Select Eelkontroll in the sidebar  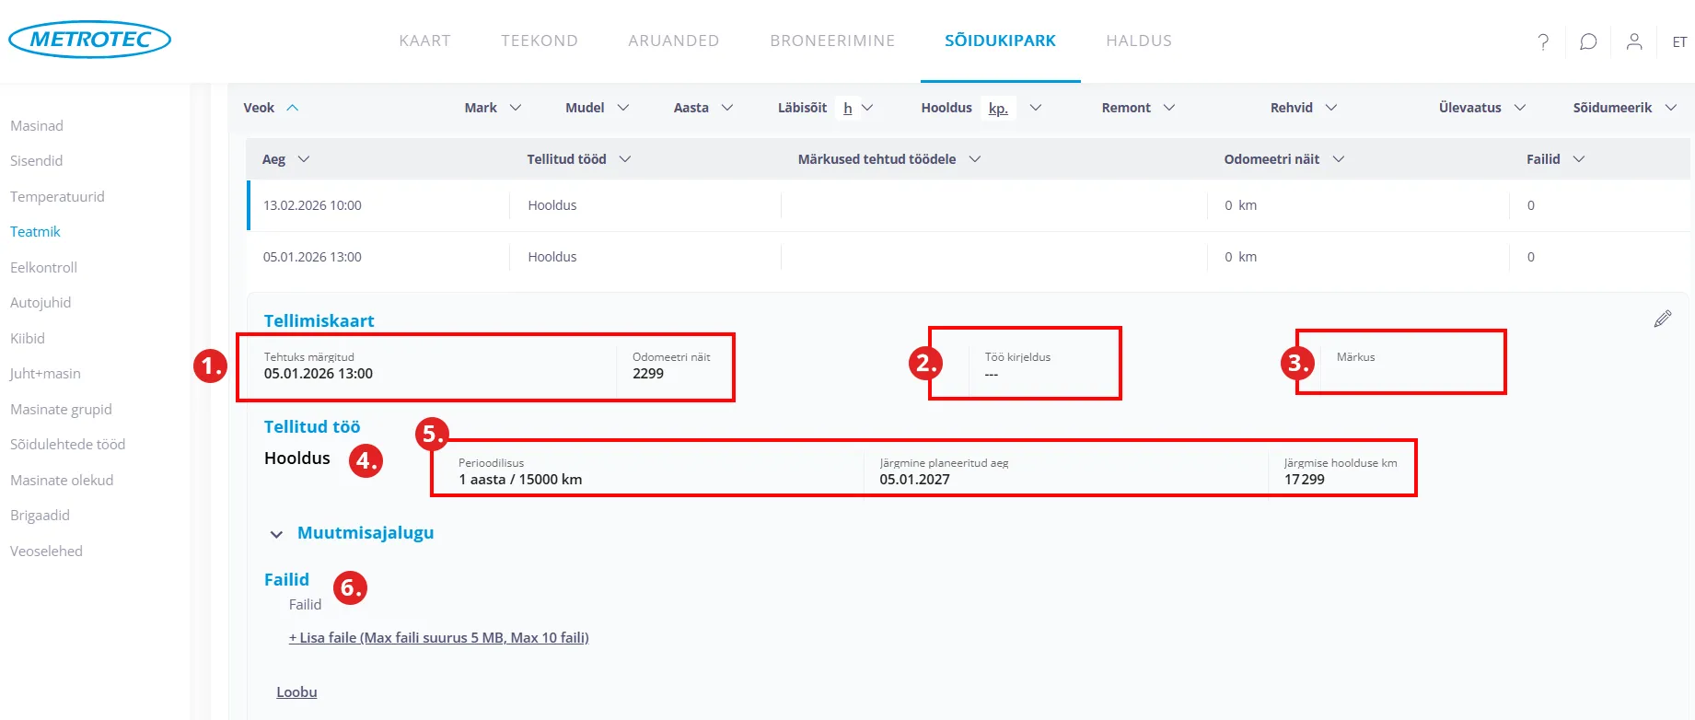point(43,267)
